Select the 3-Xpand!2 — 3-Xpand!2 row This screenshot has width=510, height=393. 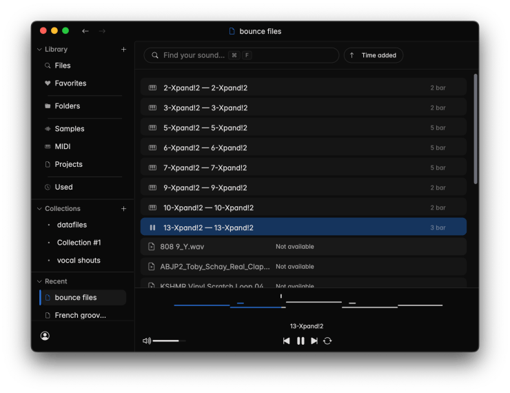(x=303, y=108)
